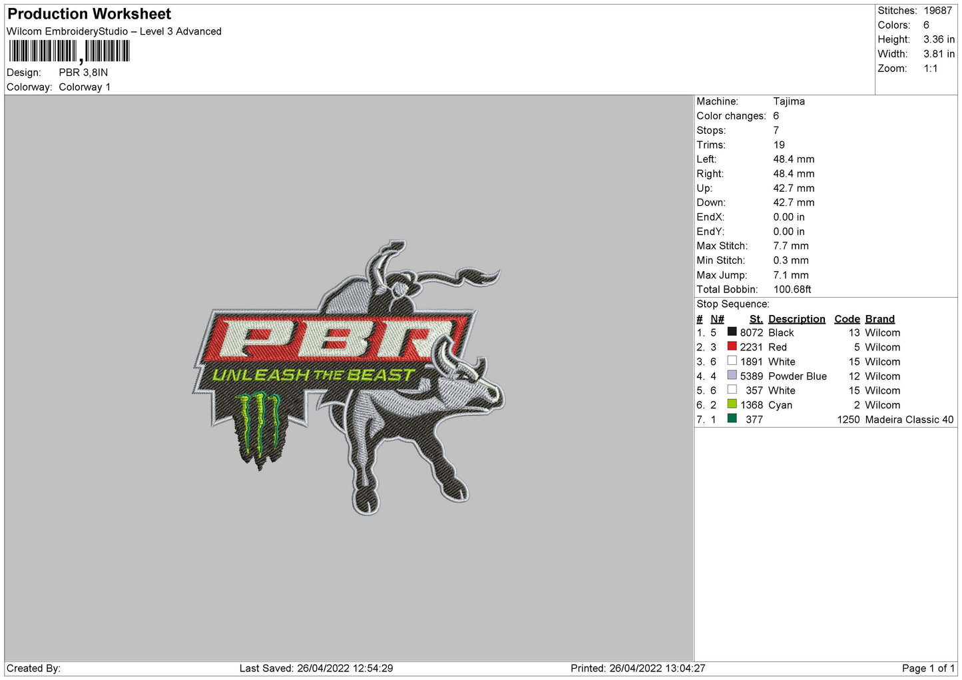Click the 'Red' description in row 2
This screenshot has height=680, width=962.
click(x=778, y=348)
